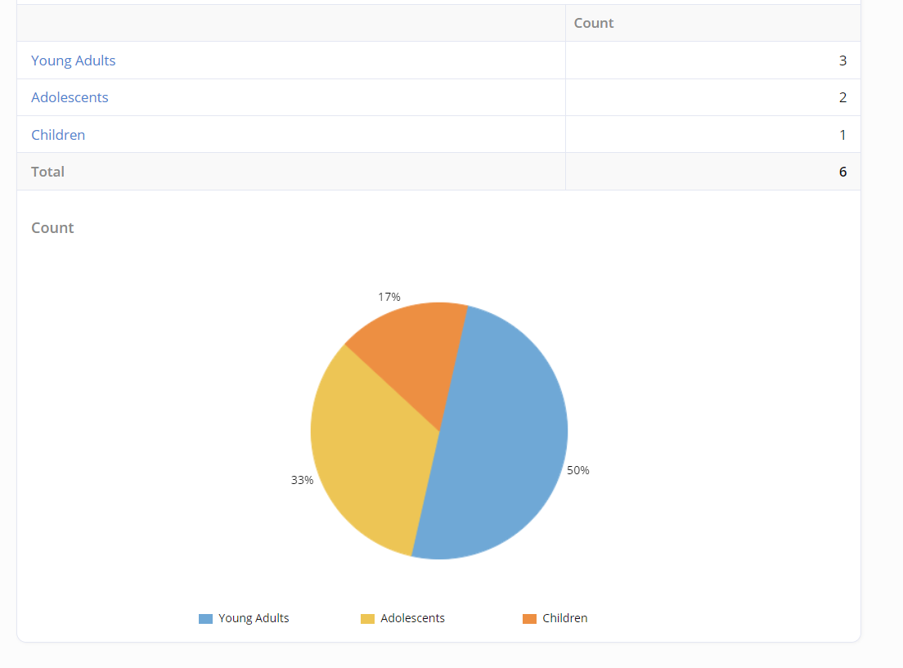This screenshot has height=668, width=903.
Task: Toggle Adolescents series via legend text
Action: [x=412, y=618]
